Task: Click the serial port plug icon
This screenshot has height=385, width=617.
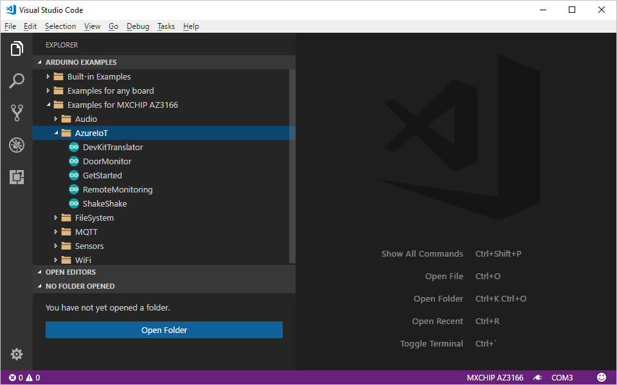Action: (x=537, y=378)
